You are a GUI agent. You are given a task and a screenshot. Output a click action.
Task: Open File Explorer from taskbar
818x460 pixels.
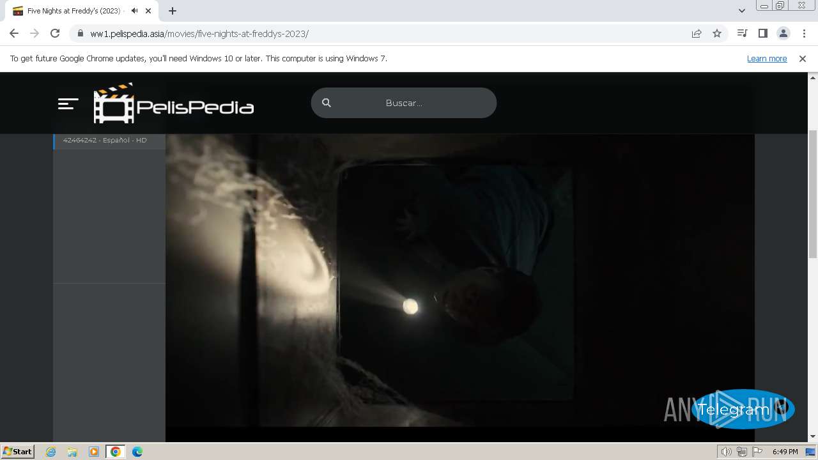coord(72,452)
